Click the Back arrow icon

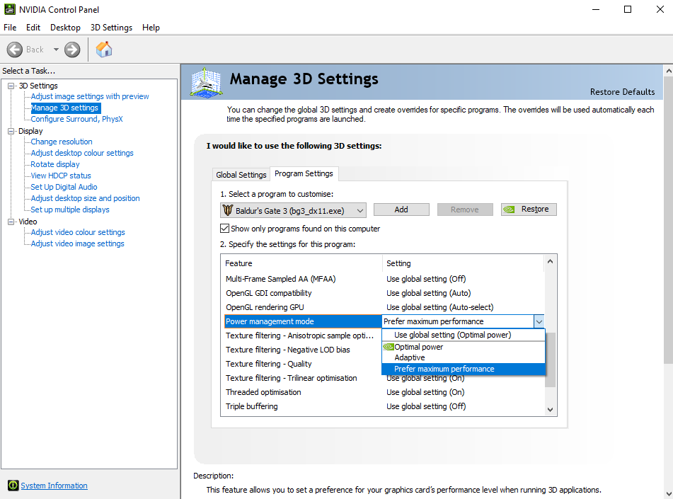(x=15, y=50)
